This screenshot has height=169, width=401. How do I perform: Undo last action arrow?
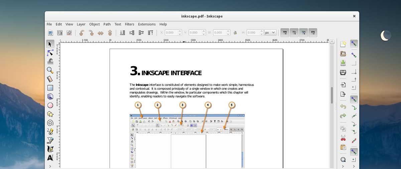tap(343, 106)
